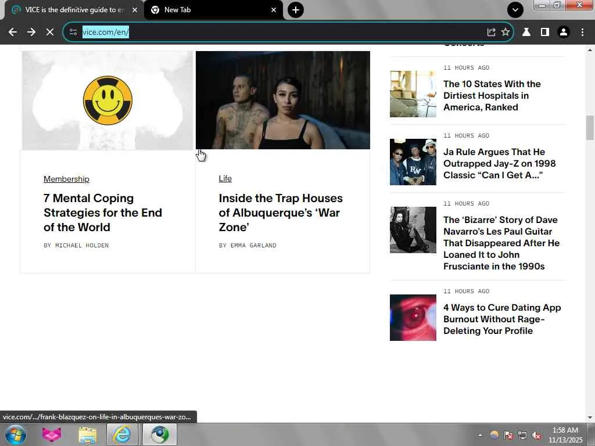Click the muted volume tray icon
The height and width of the screenshot is (446, 595).
tap(536, 435)
